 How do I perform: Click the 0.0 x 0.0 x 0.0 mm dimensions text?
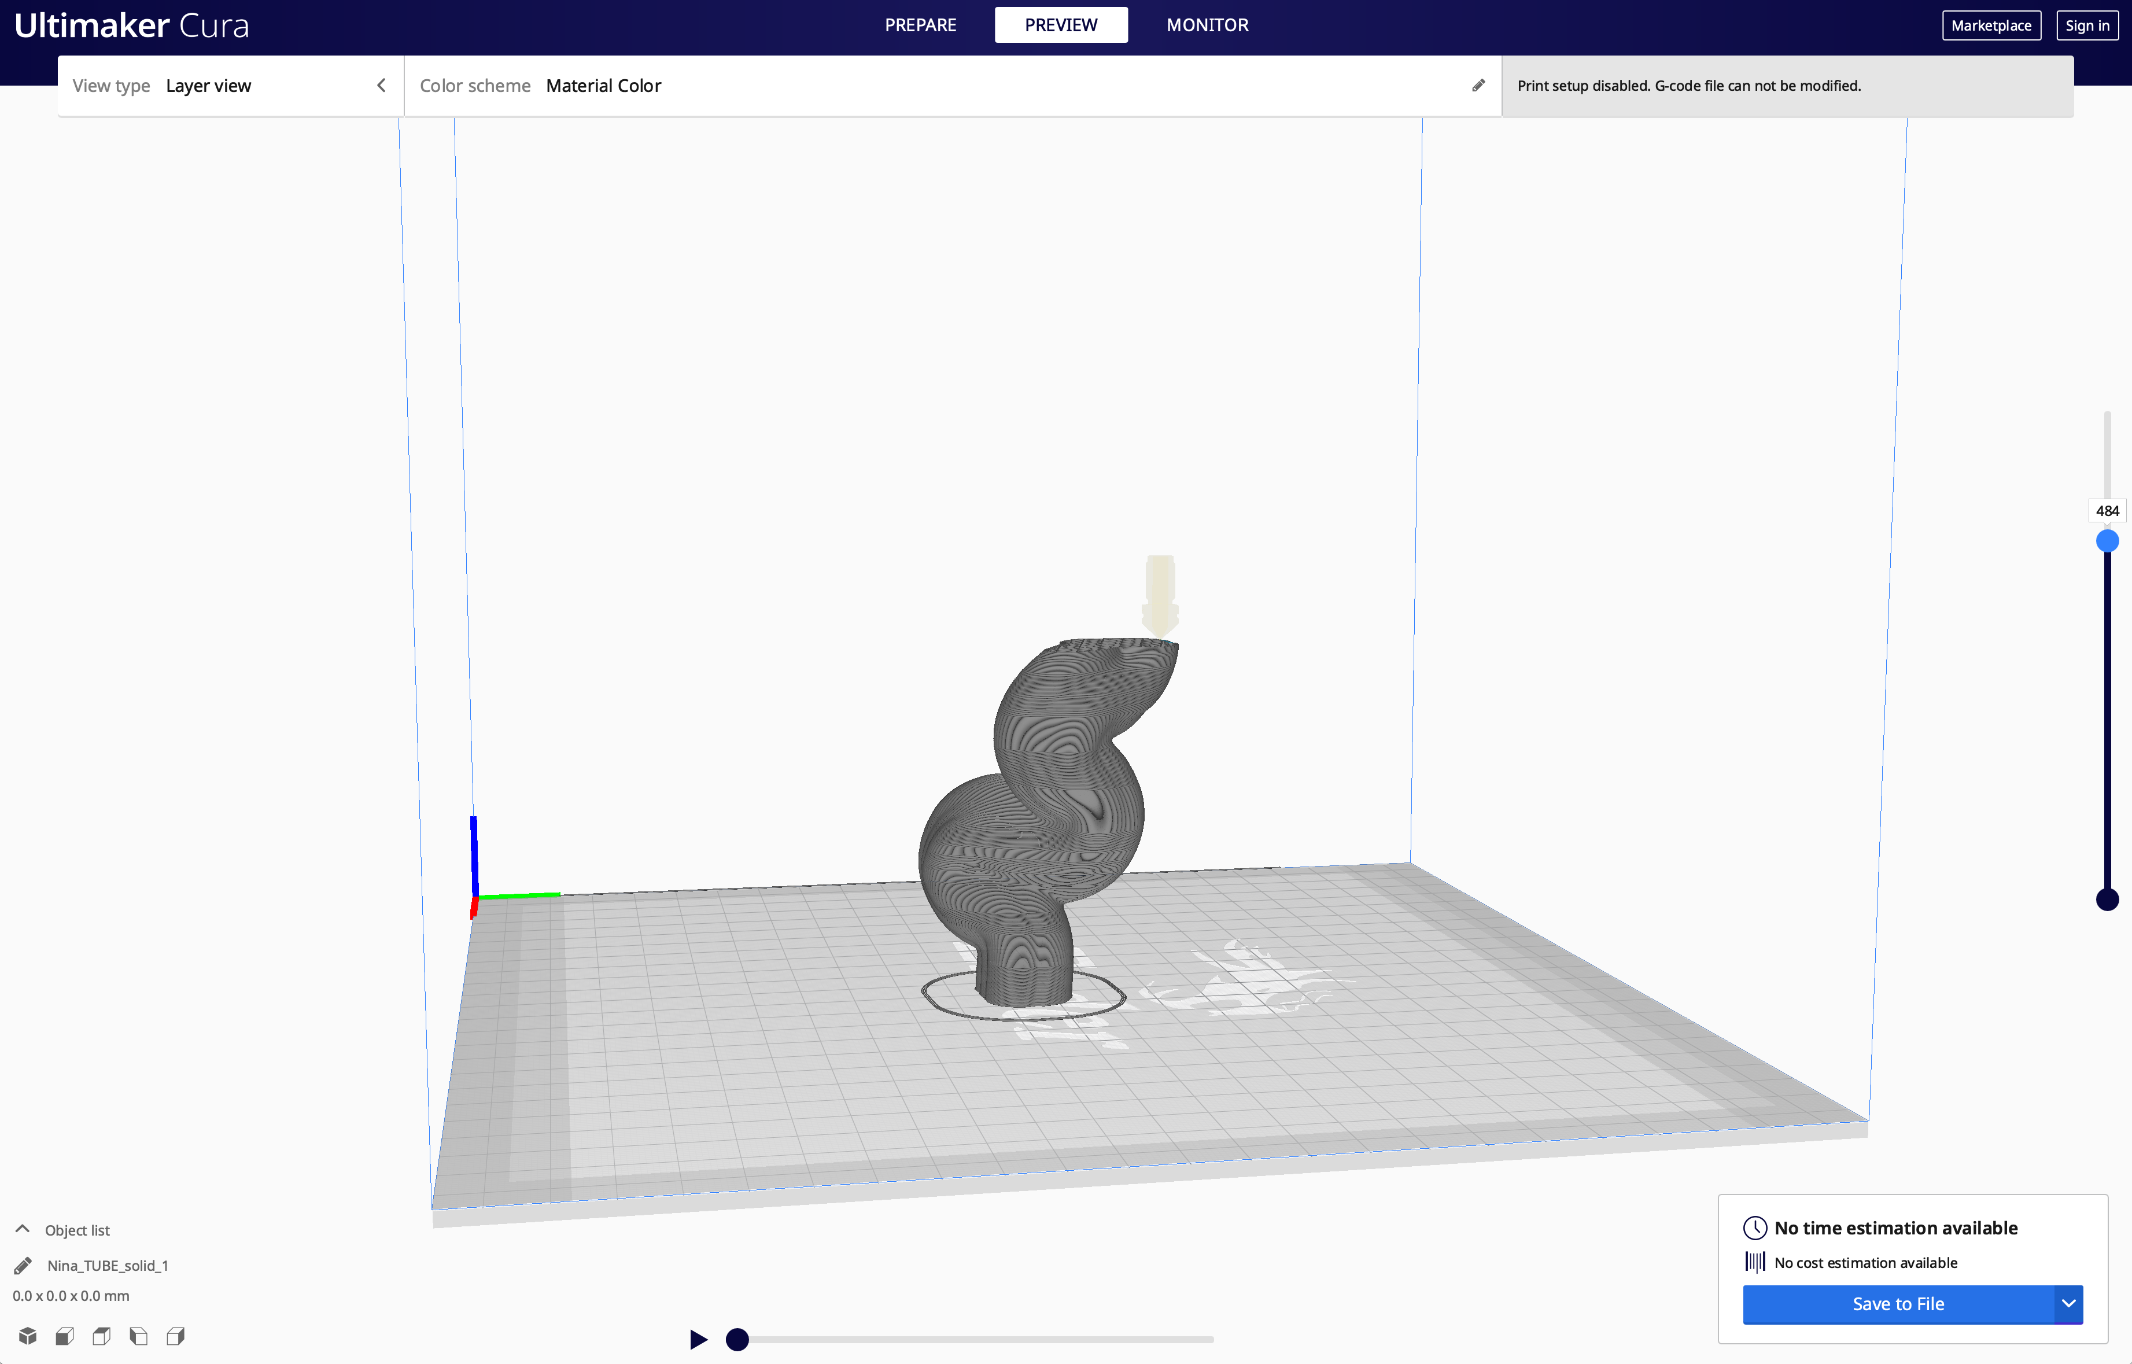[71, 1296]
